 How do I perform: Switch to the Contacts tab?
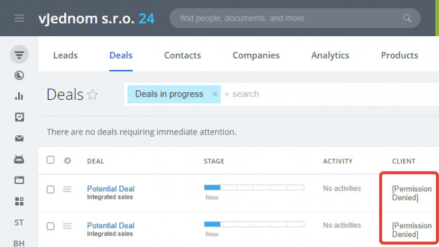[x=183, y=55]
